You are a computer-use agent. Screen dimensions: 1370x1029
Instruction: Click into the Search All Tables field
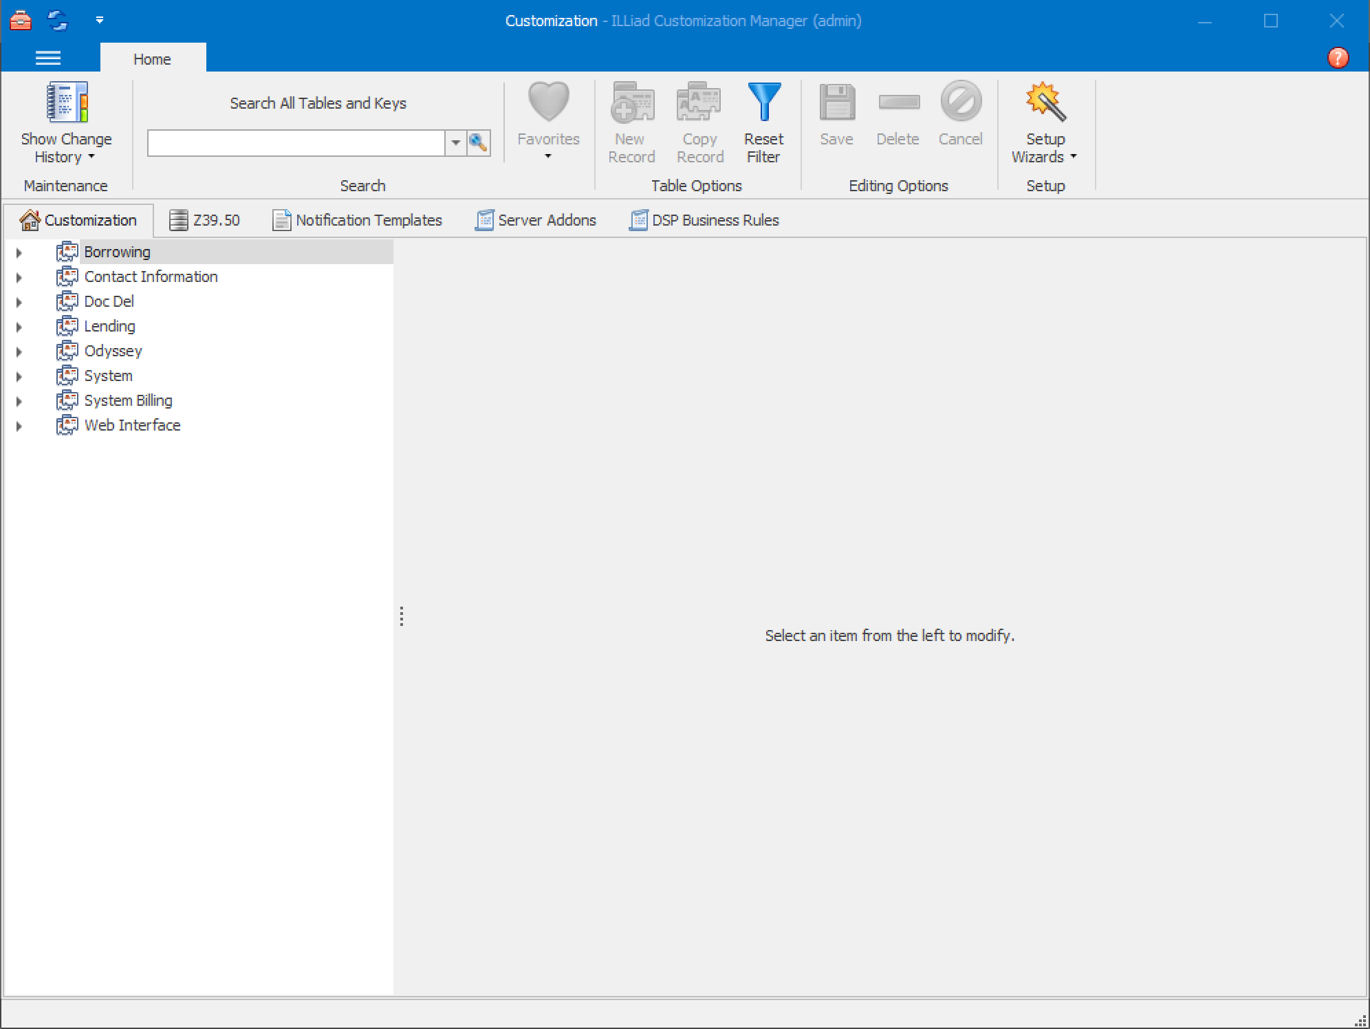[x=296, y=143]
